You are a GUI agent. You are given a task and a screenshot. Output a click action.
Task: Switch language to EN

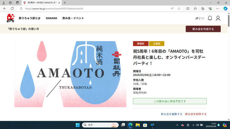click(202, 18)
